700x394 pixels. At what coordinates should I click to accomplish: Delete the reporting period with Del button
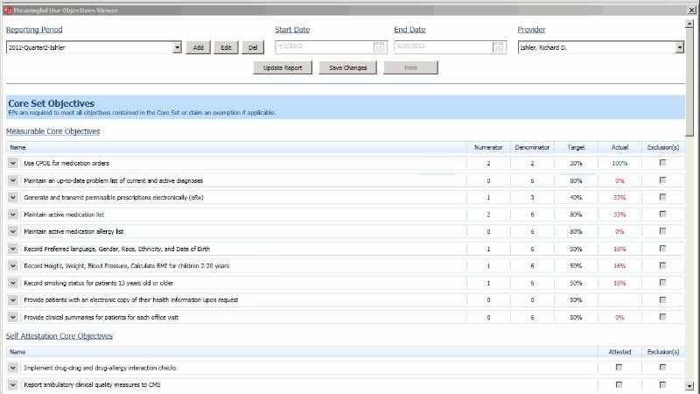(252, 47)
